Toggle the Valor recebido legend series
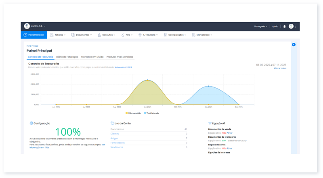The height and width of the screenshot is (178, 323). pyautogui.click(x=133, y=113)
